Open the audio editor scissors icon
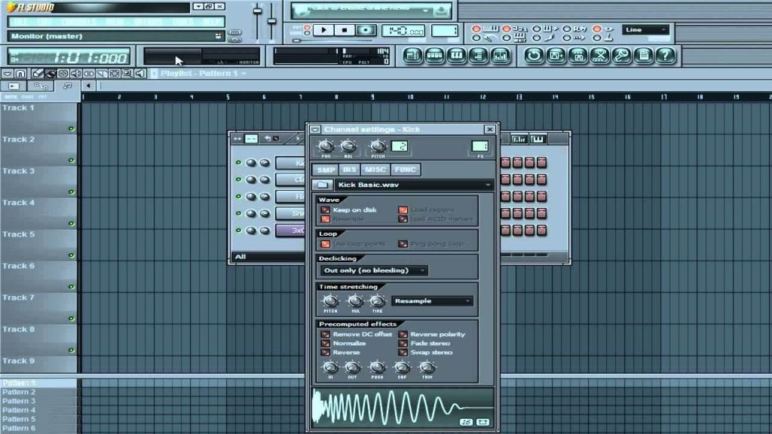This screenshot has height=434, width=772. pos(599,56)
